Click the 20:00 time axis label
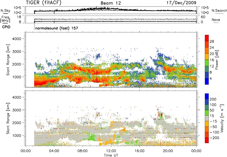Image resolution: width=227 pixels, height=157 pixels. (168, 151)
